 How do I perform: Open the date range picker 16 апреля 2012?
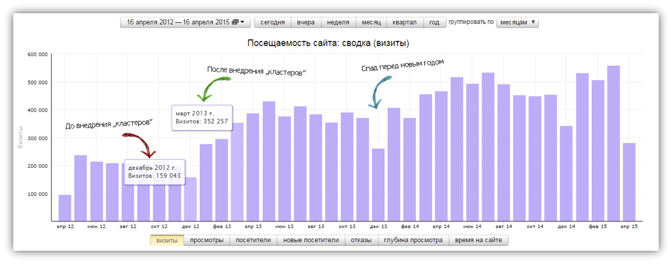186,22
